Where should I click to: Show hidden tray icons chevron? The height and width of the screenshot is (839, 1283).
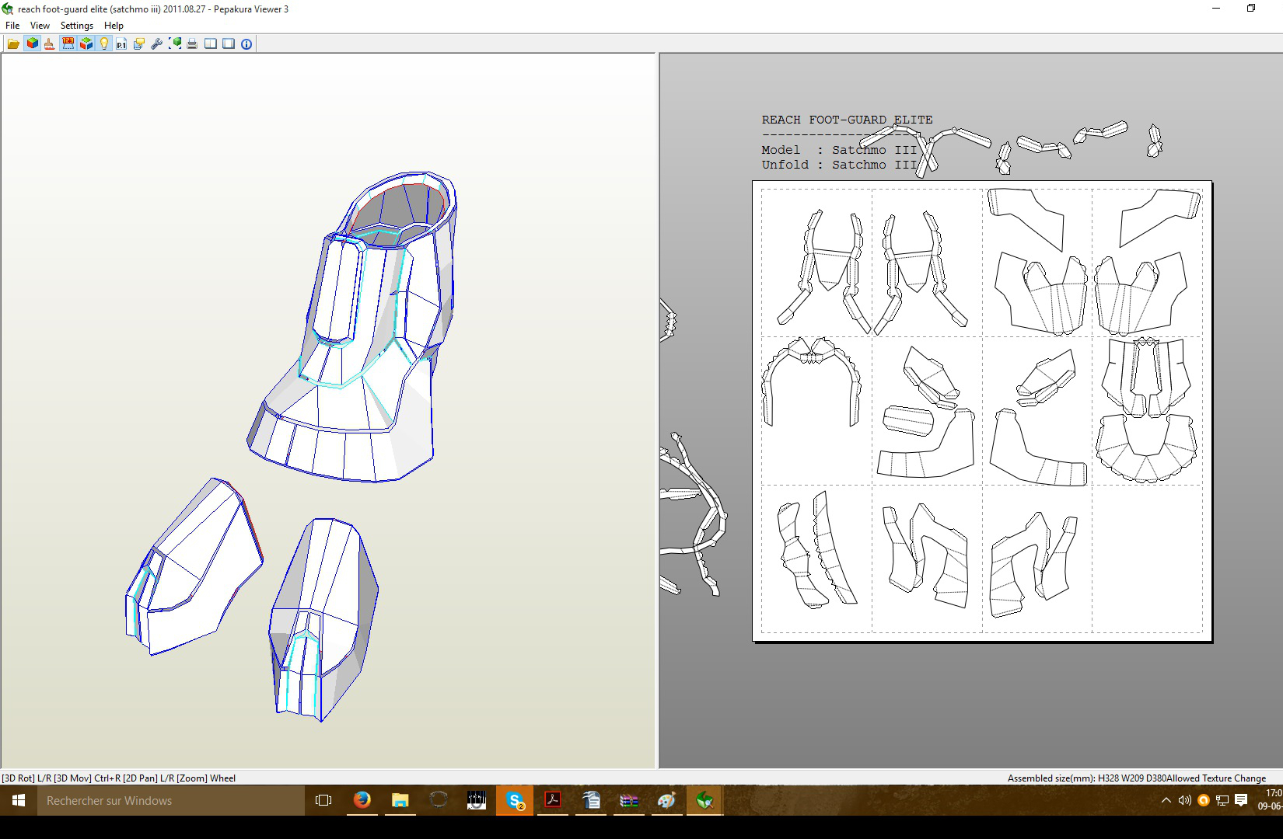(x=1166, y=800)
